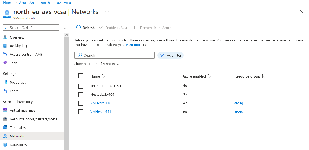Click the Refresh button label
This screenshot has width=309, height=150.
point(89,28)
